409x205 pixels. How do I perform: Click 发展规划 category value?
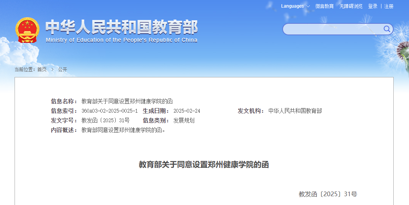tap(184, 120)
